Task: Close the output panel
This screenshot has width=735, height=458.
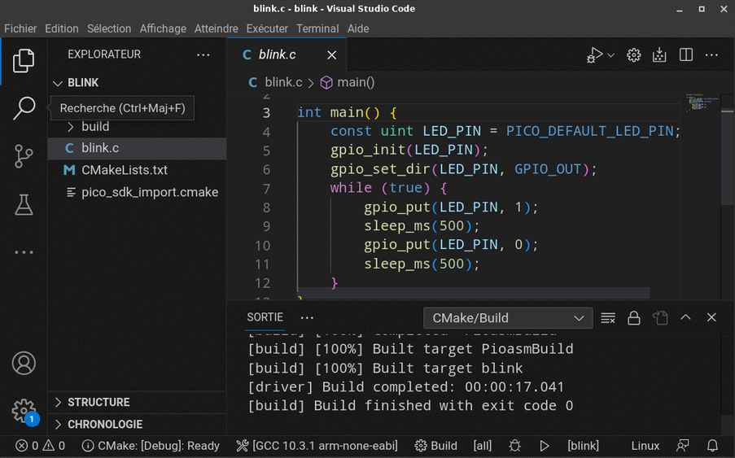Action: [x=711, y=317]
